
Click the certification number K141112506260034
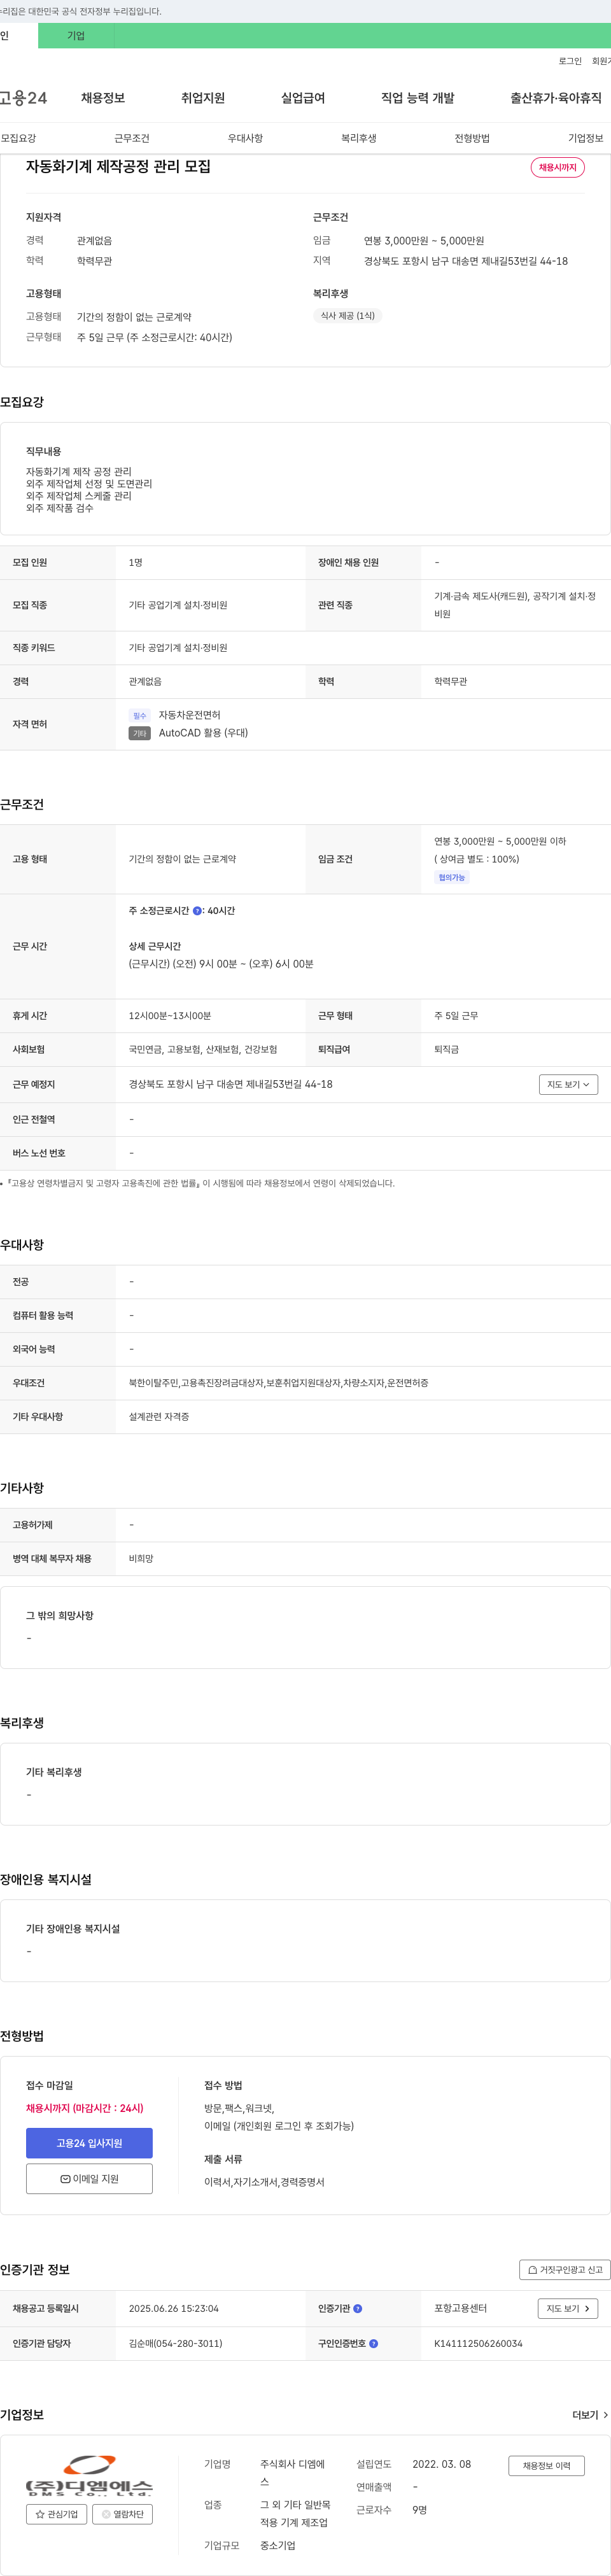478,2343
